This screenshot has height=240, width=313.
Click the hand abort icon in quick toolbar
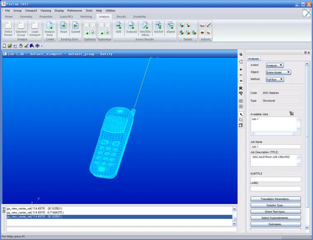pyautogui.click(x=21, y=46)
